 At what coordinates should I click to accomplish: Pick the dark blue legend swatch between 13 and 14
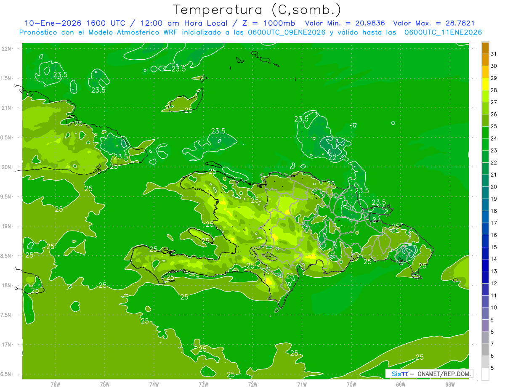[485, 265]
